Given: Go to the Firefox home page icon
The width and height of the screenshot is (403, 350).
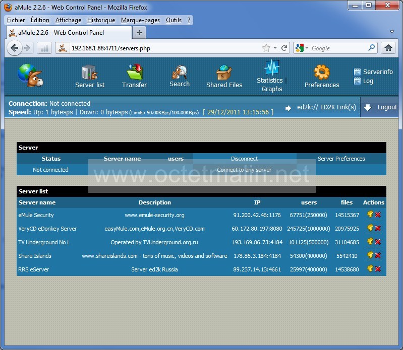Looking at the screenshot, I should [388, 48].
